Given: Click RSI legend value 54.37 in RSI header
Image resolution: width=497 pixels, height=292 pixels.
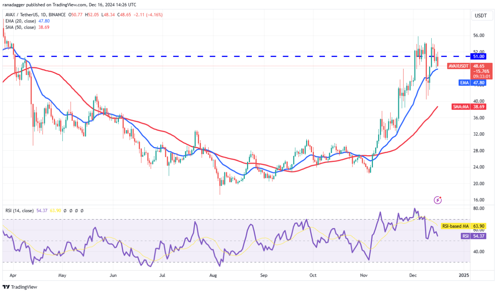Looking at the screenshot, I should point(41,211).
